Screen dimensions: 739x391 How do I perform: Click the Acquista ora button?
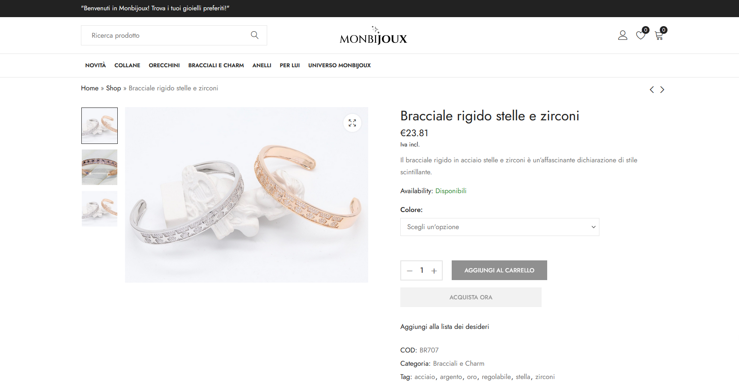[x=471, y=297]
